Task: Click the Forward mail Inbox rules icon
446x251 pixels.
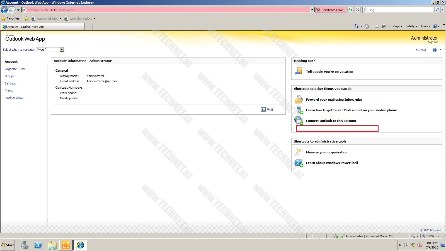Action: (x=299, y=99)
